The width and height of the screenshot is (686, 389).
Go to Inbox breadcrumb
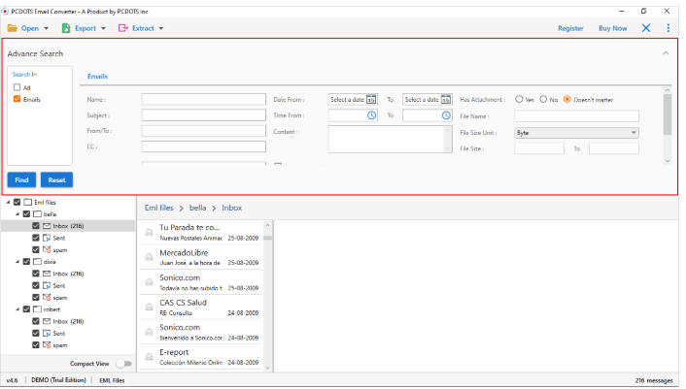point(232,208)
